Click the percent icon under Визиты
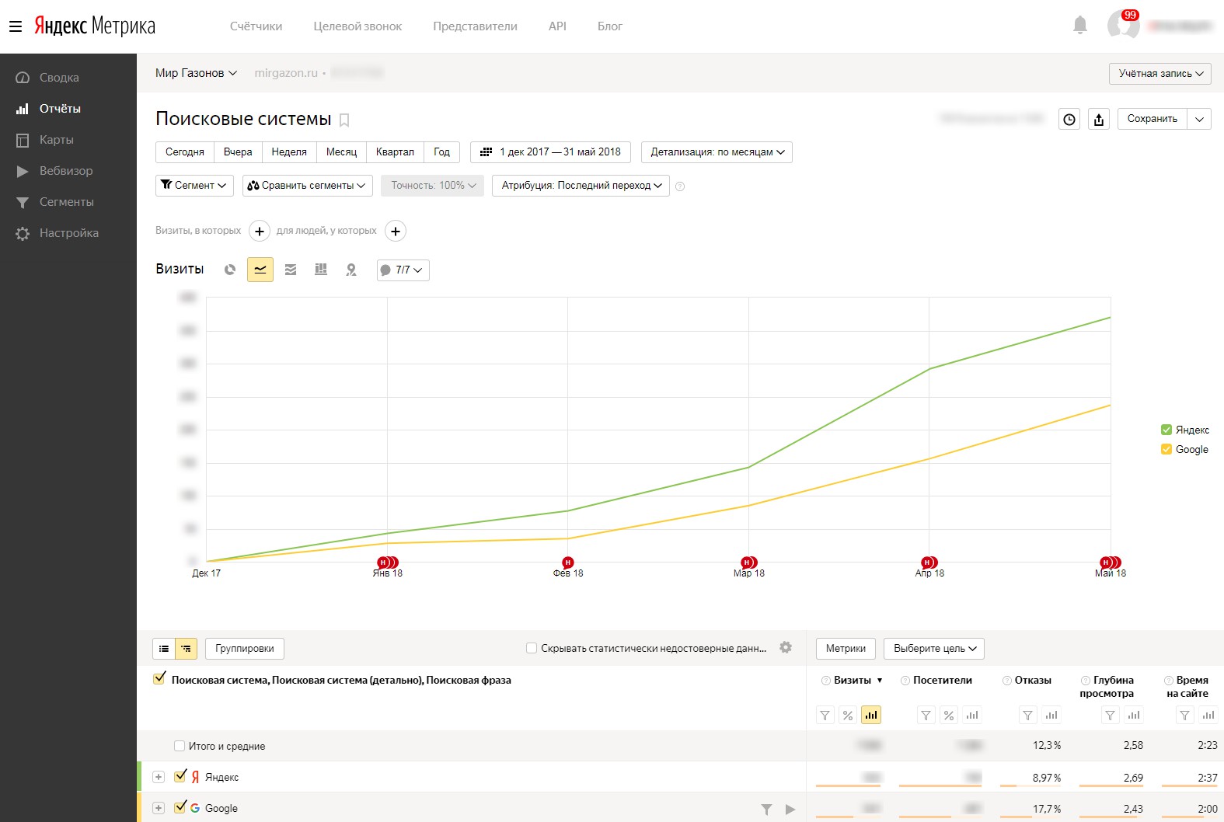 point(848,715)
